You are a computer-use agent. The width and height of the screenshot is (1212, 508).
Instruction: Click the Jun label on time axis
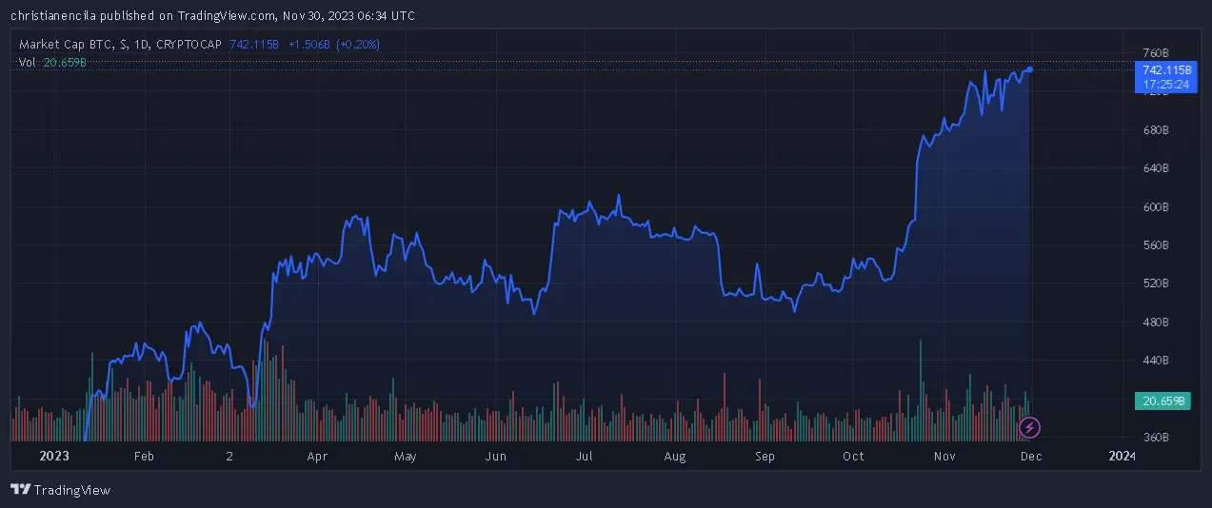(x=495, y=457)
